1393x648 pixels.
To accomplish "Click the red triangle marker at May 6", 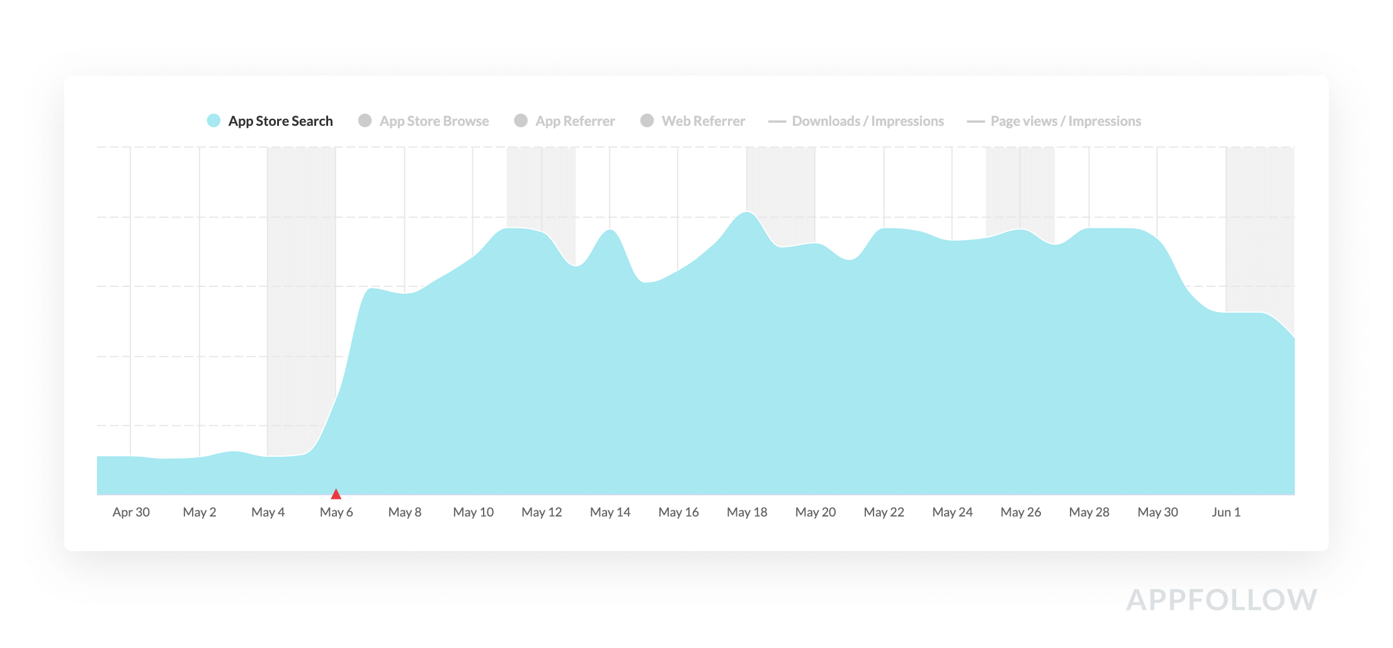I will point(336,494).
